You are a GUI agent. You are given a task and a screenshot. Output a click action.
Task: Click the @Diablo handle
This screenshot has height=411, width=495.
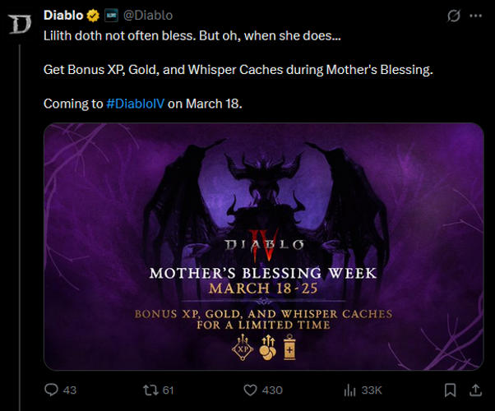click(147, 16)
